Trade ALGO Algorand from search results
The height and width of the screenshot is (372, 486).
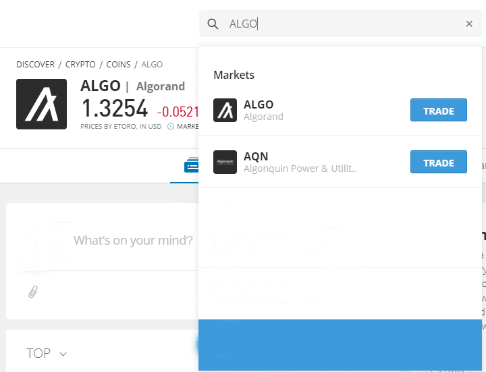[439, 110]
